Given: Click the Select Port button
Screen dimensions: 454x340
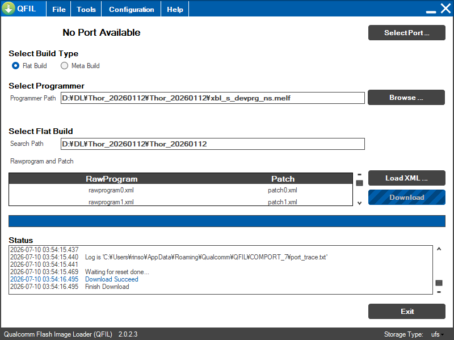Looking at the screenshot, I should pos(406,33).
